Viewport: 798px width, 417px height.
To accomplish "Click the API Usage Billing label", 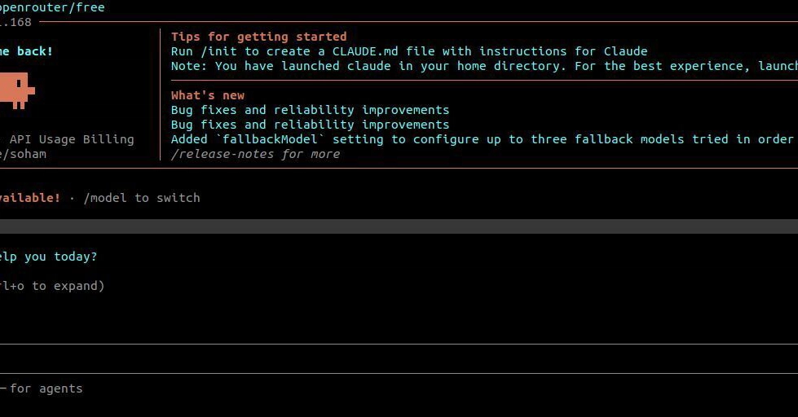I will (x=72, y=139).
